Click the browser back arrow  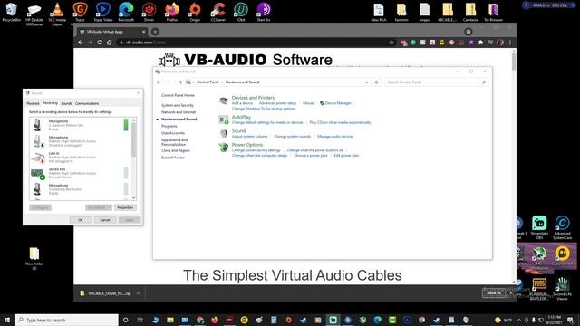[81, 43]
